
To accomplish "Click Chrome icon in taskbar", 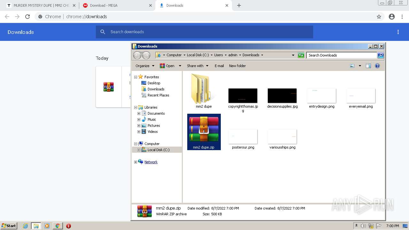I will 58,226.
